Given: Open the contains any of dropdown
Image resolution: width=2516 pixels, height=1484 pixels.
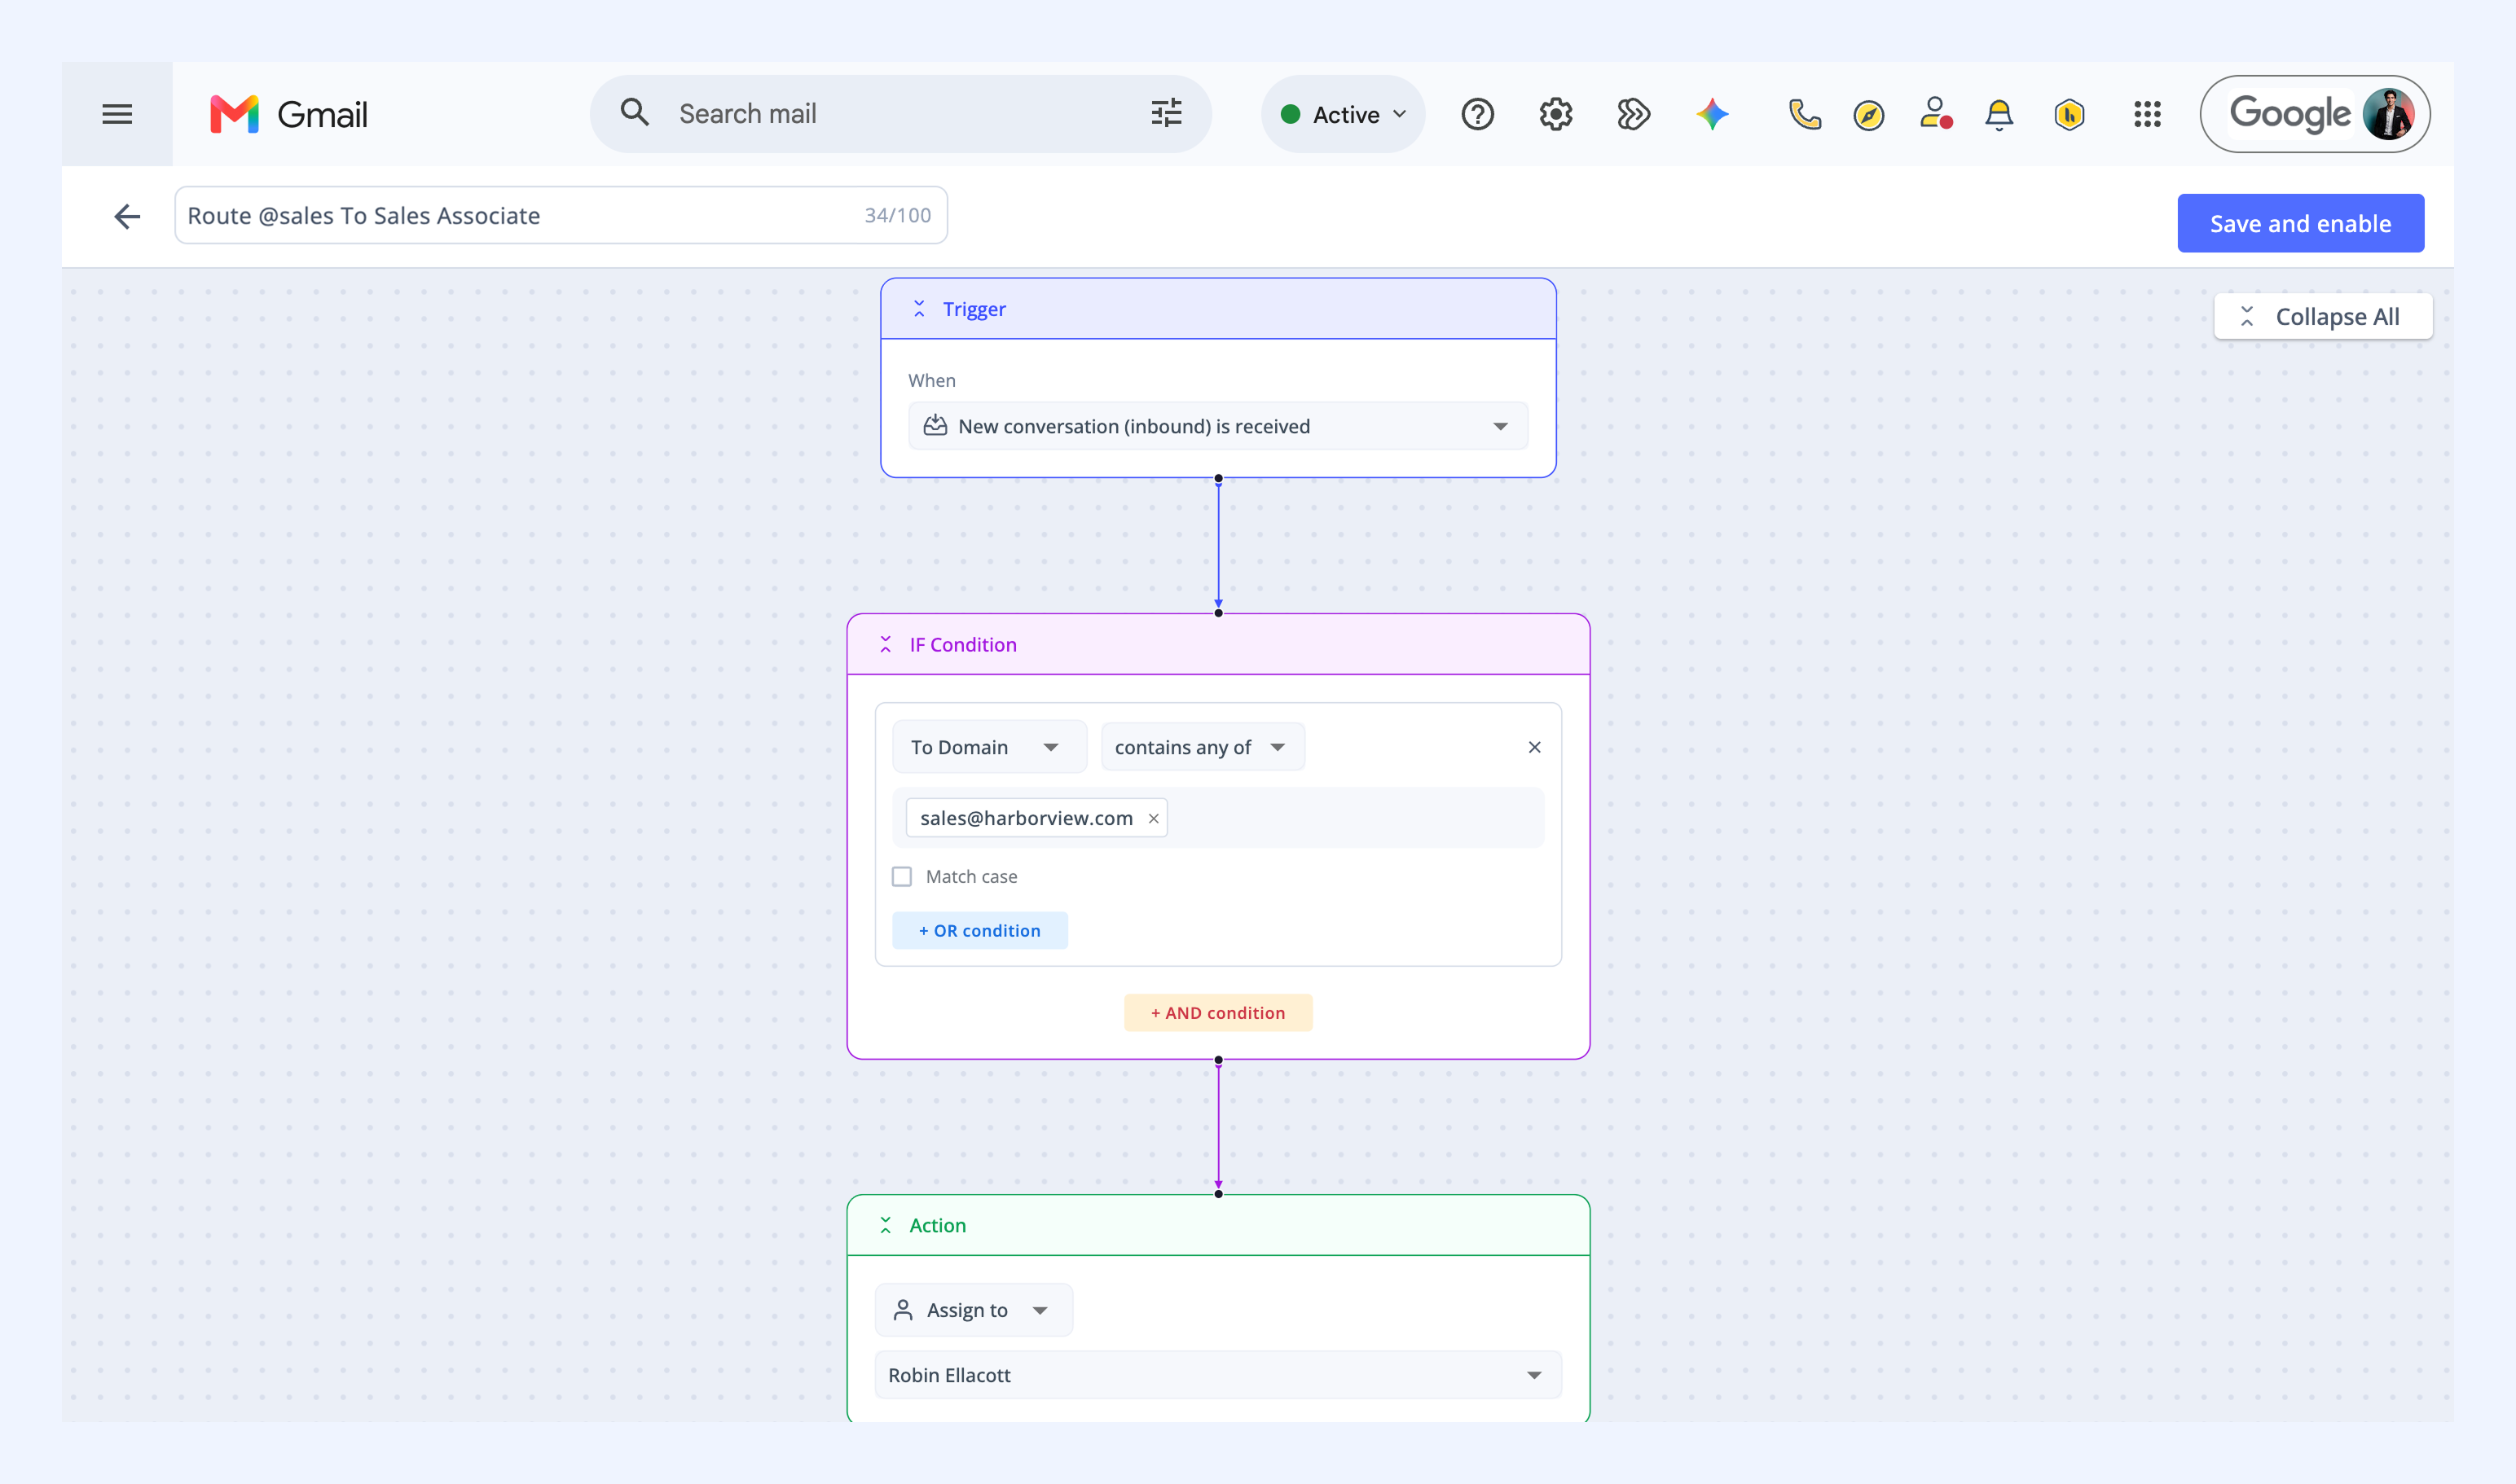Looking at the screenshot, I should (x=1202, y=747).
